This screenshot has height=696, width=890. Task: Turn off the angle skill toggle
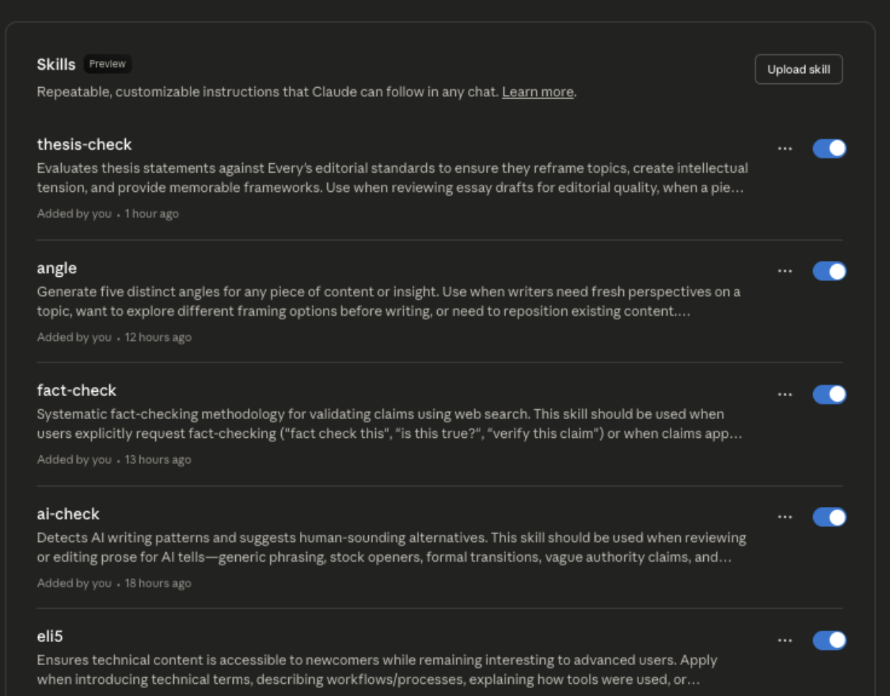pos(829,271)
